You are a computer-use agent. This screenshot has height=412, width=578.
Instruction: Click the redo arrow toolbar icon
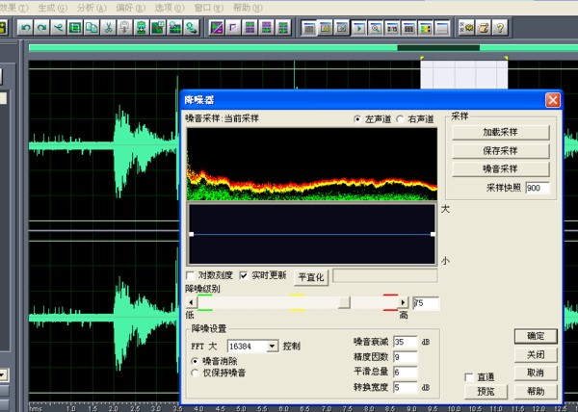click(41, 27)
